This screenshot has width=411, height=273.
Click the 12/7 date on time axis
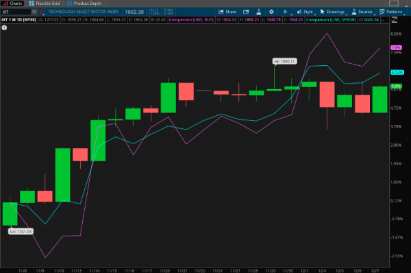click(375, 271)
